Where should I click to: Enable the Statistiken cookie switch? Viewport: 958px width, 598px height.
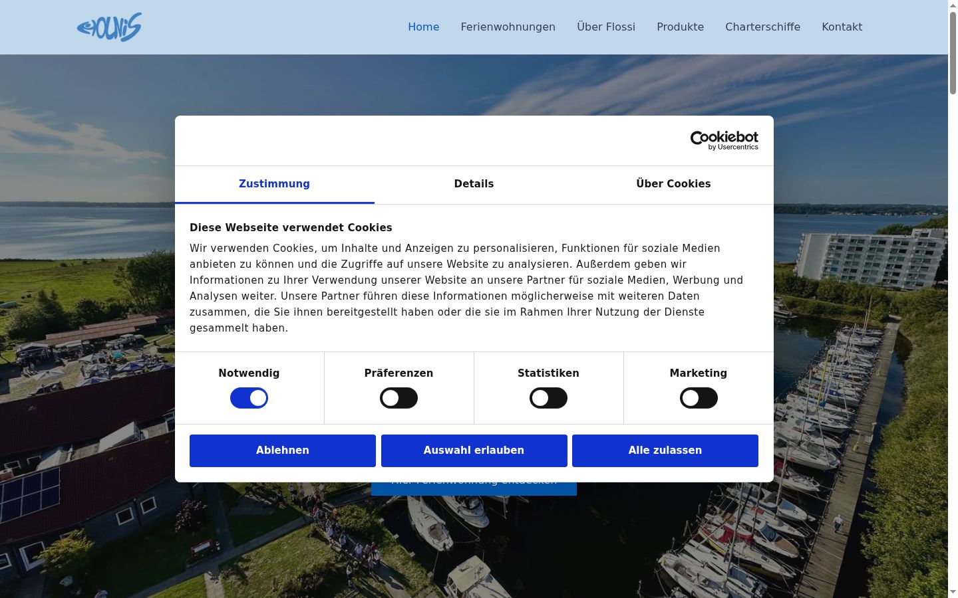[548, 398]
